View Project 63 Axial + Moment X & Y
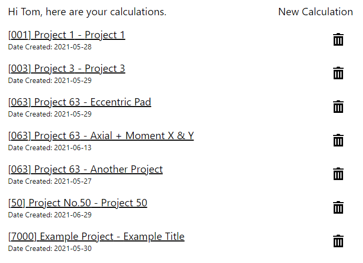 [x=101, y=136]
